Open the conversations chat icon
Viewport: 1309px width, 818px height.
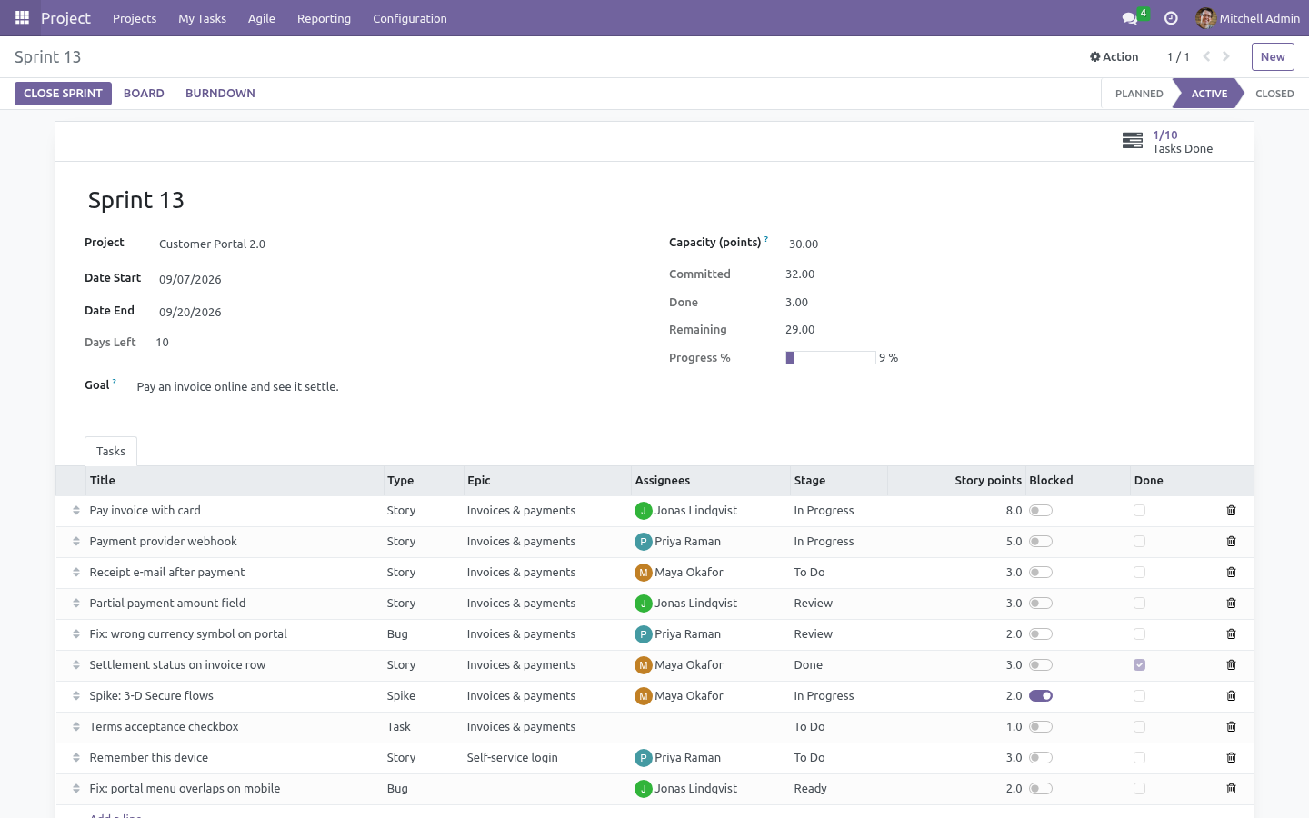(1130, 18)
